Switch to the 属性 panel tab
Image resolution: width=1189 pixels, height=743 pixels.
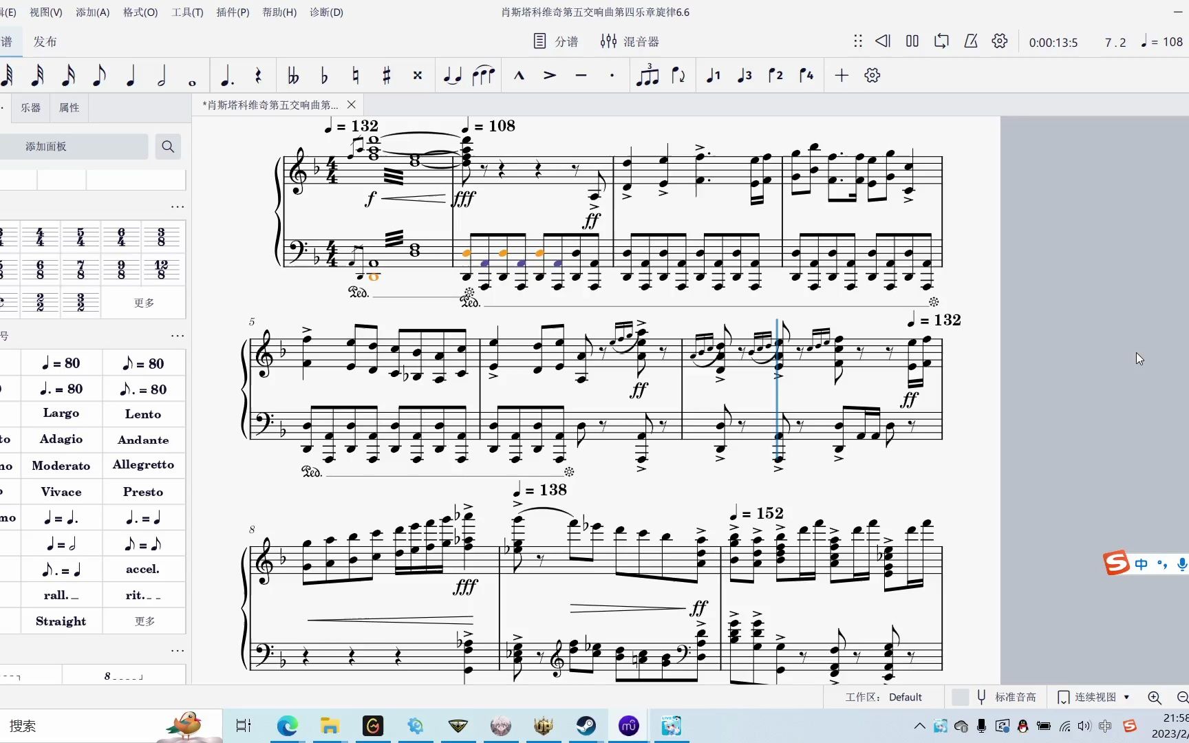[x=69, y=108]
